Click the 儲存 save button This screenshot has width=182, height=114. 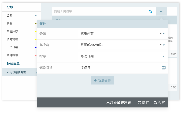tap(143, 102)
